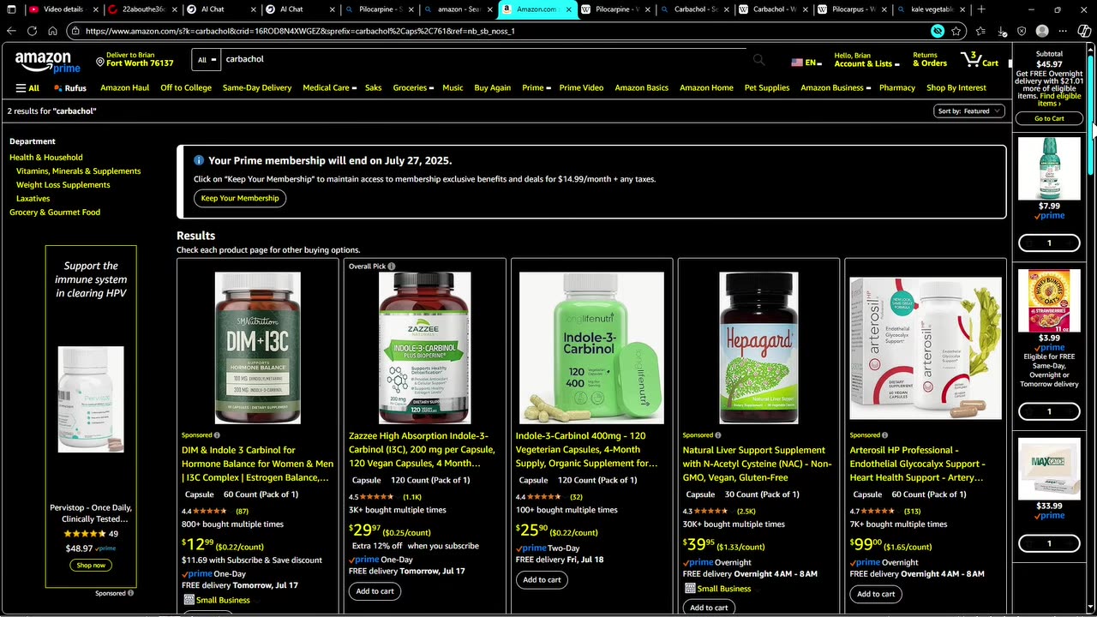Open Deliver to Brian location selector
The image size is (1097, 617).
(x=135, y=59)
